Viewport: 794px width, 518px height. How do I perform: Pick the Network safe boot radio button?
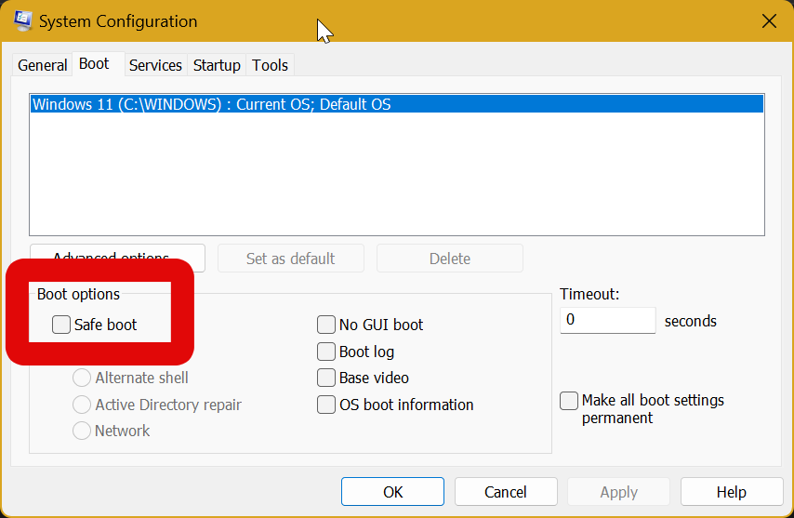(82, 431)
